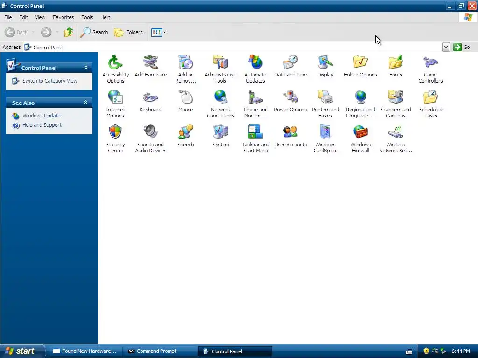Screen dimensions: 478x358
Task: Select the Fonts folder icon
Action: tap(395, 62)
